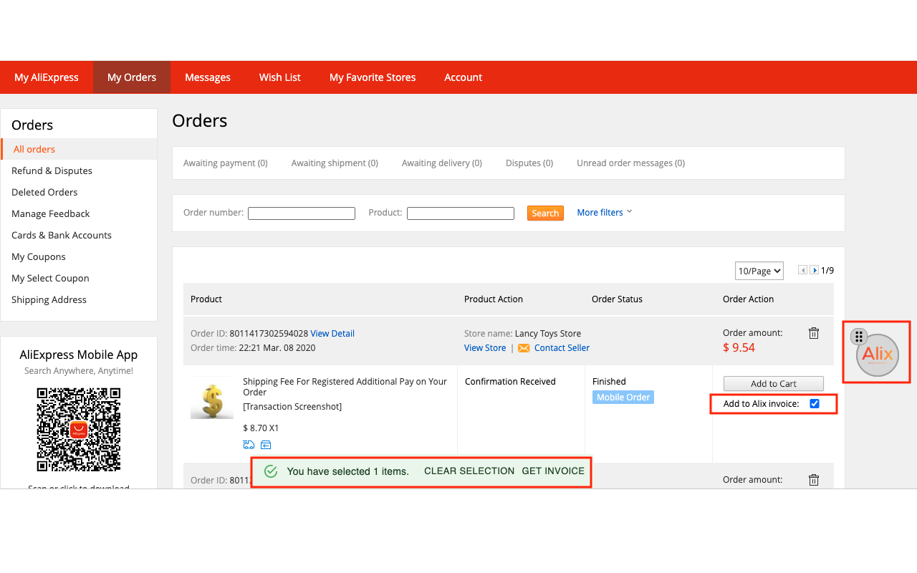Go to next page arrow in pager
Image resolution: width=917 pixels, height=573 pixels.
814,270
